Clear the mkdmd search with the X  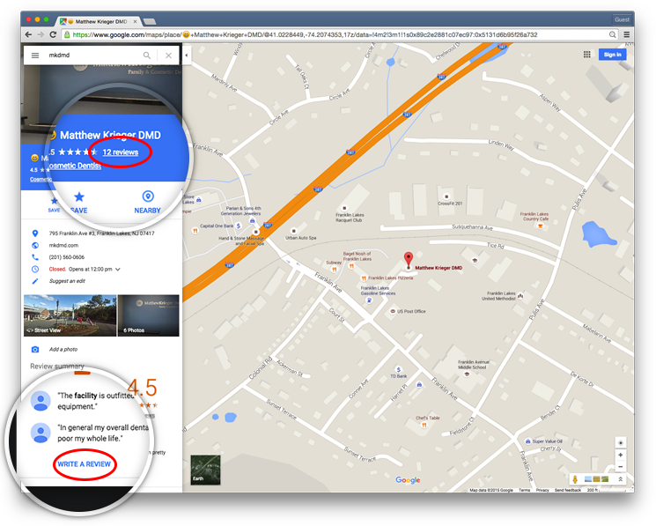click(168, 56)
